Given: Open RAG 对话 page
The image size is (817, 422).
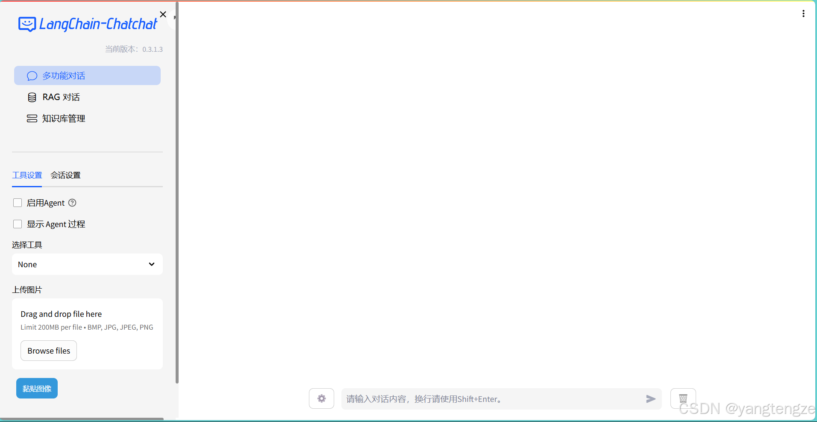Looking at the screenshot, I should pos(87,97).
